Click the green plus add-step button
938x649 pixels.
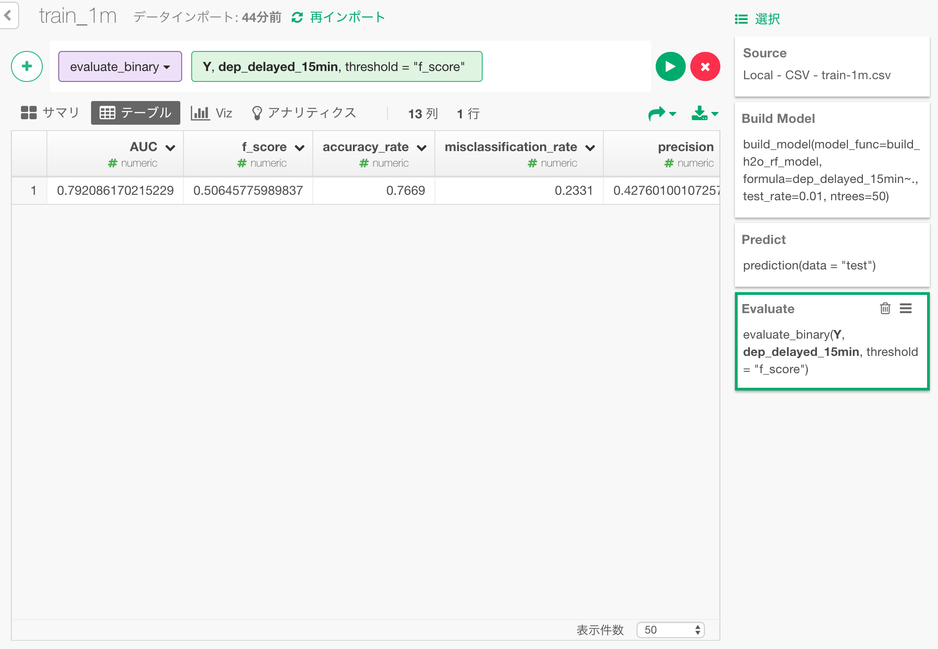point(27,66)
